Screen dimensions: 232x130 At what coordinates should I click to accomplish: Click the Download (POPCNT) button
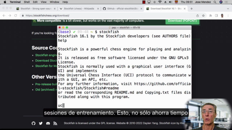pyautogui.click(x=182, y=22)
